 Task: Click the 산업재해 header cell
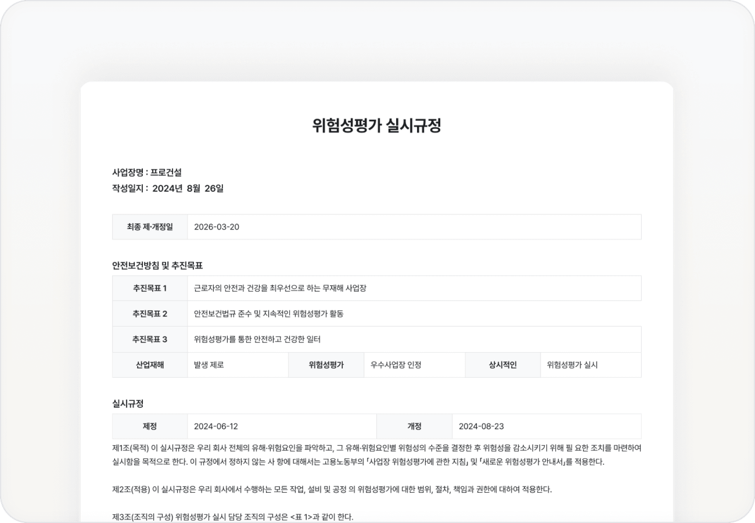click(x=149, y=365)
